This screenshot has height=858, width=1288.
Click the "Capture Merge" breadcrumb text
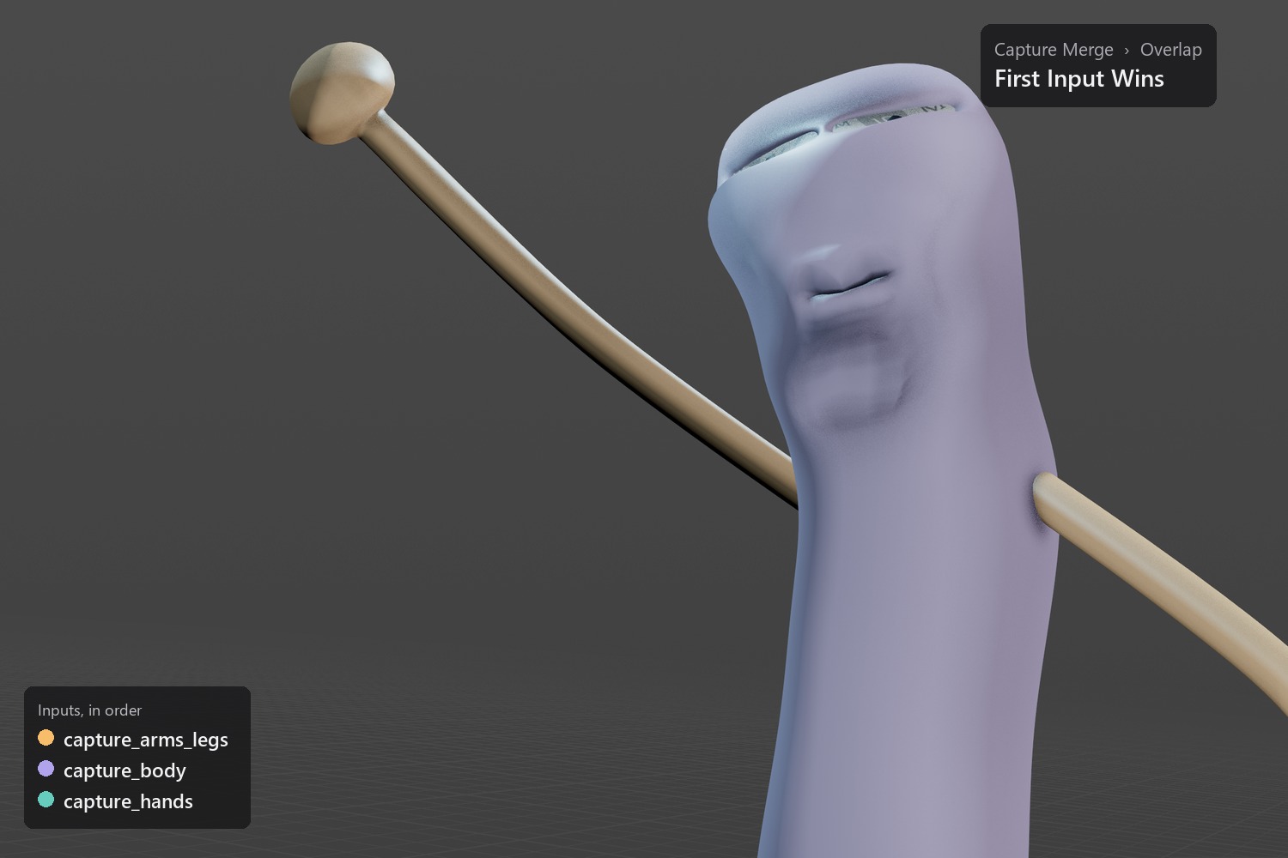[1054, 50]
